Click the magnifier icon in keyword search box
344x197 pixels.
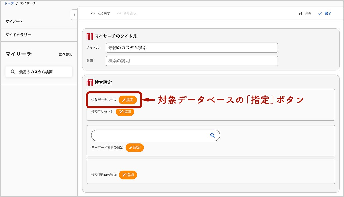(213, 135)
